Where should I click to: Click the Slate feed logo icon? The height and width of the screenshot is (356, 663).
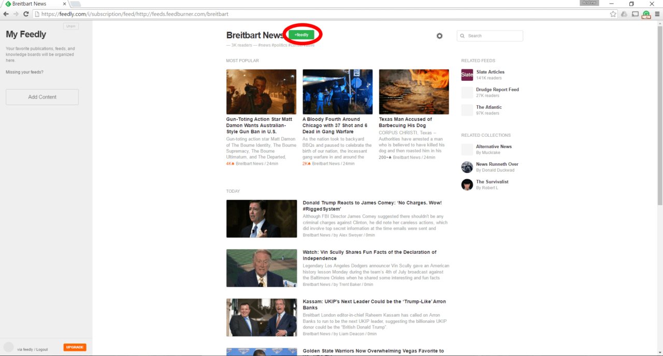(467, 75)
